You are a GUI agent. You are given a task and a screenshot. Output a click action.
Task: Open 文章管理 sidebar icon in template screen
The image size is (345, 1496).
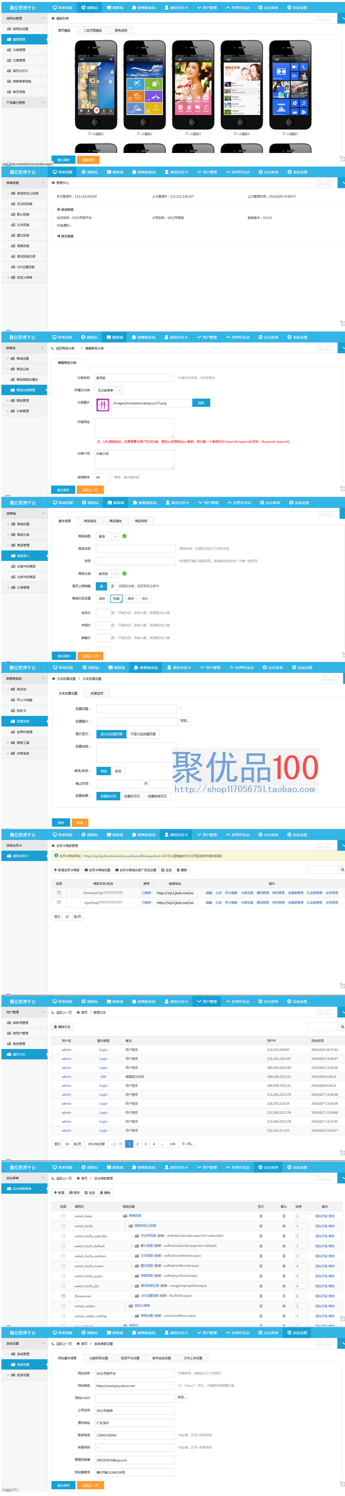point(10,60)
